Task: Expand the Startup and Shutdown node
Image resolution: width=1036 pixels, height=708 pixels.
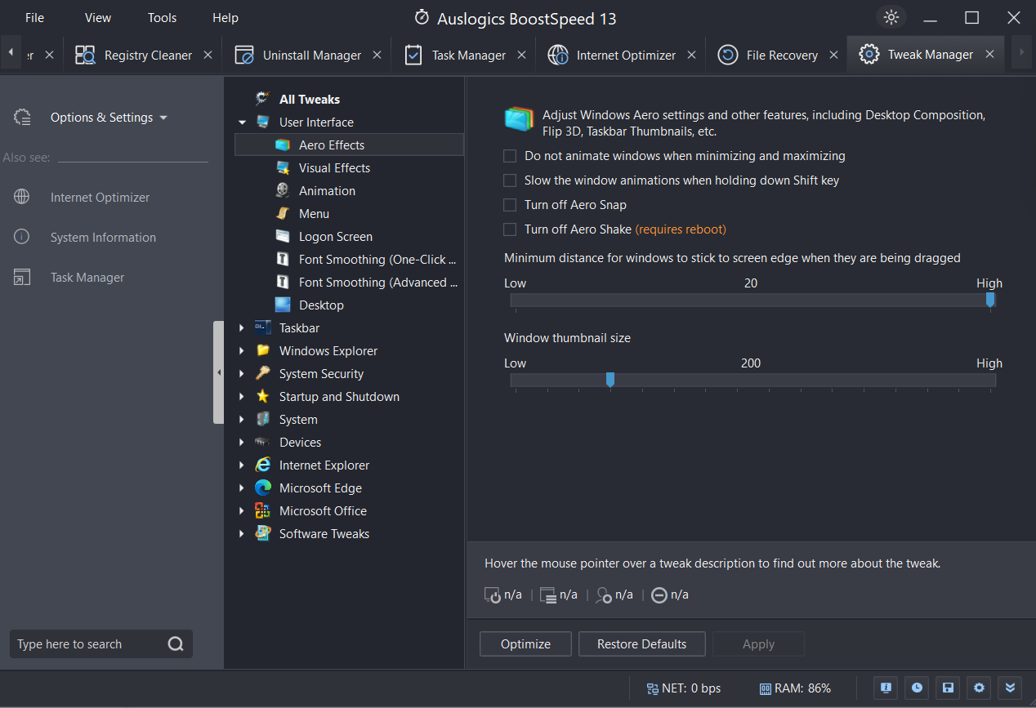Action: 242,397
